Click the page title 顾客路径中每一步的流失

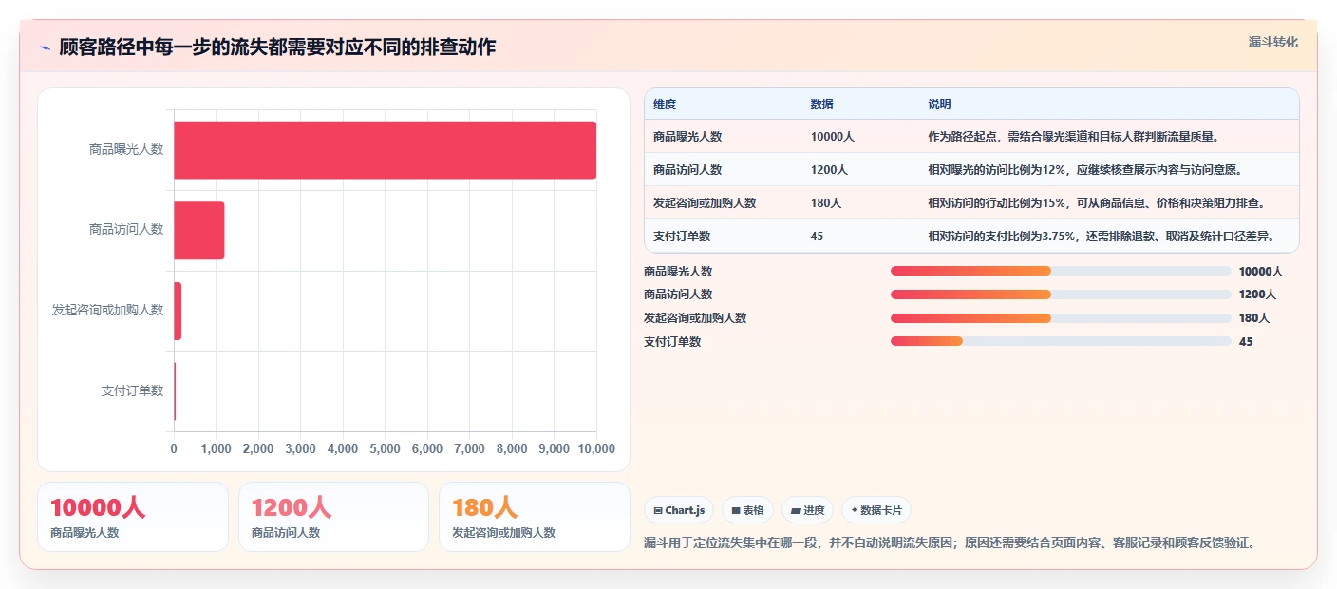point(277,47)
